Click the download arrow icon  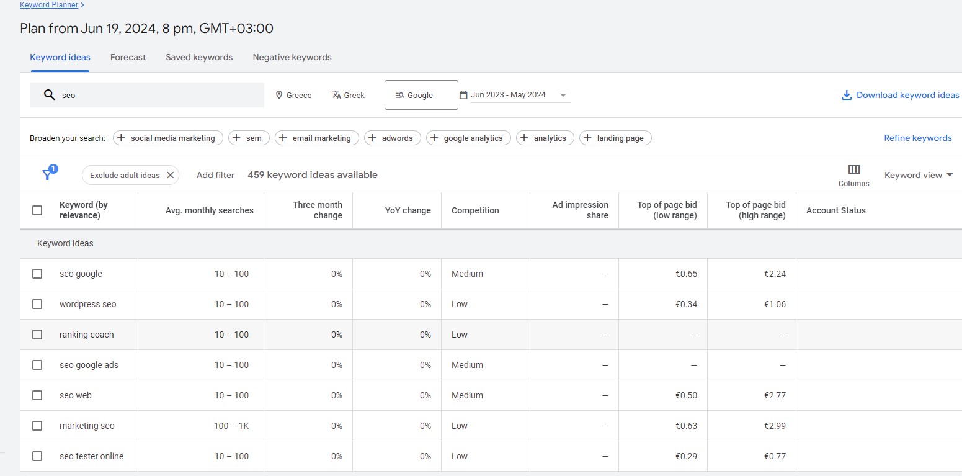[846, 95]
